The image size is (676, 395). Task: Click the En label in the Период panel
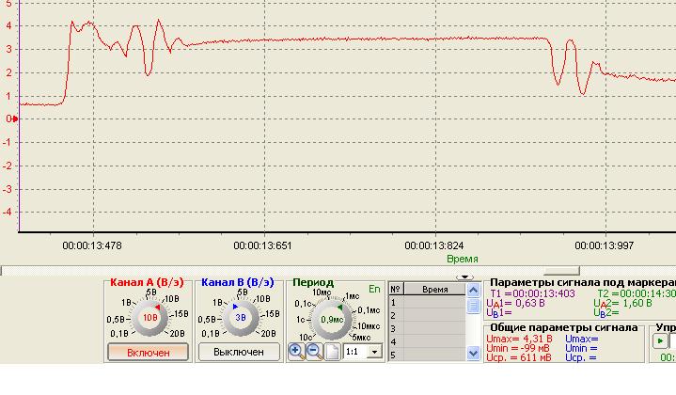tap(374, 289)
